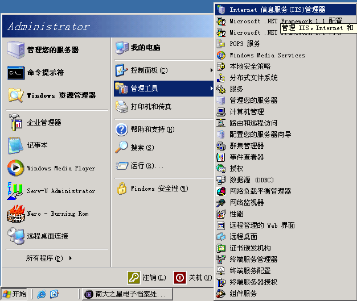Select 事件查看器 from admin tools
The width and height of the screenshot is (357, 301).
point(246,157)
